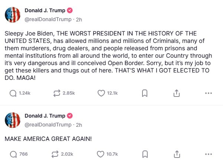Share the Sleepy Joe Biden post
The width and height of the screenshot is (223, 166).
[x=177, y=93]
